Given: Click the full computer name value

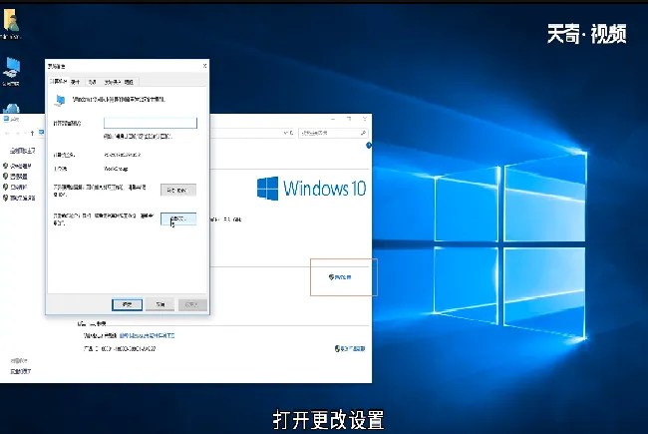Looking at the screenshot, I should tap(123, 155).
